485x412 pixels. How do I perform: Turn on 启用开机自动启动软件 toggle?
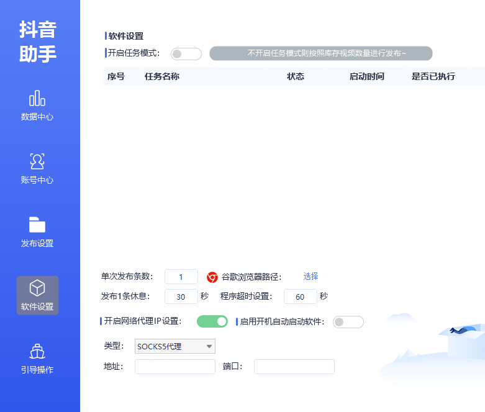[348, 322]
